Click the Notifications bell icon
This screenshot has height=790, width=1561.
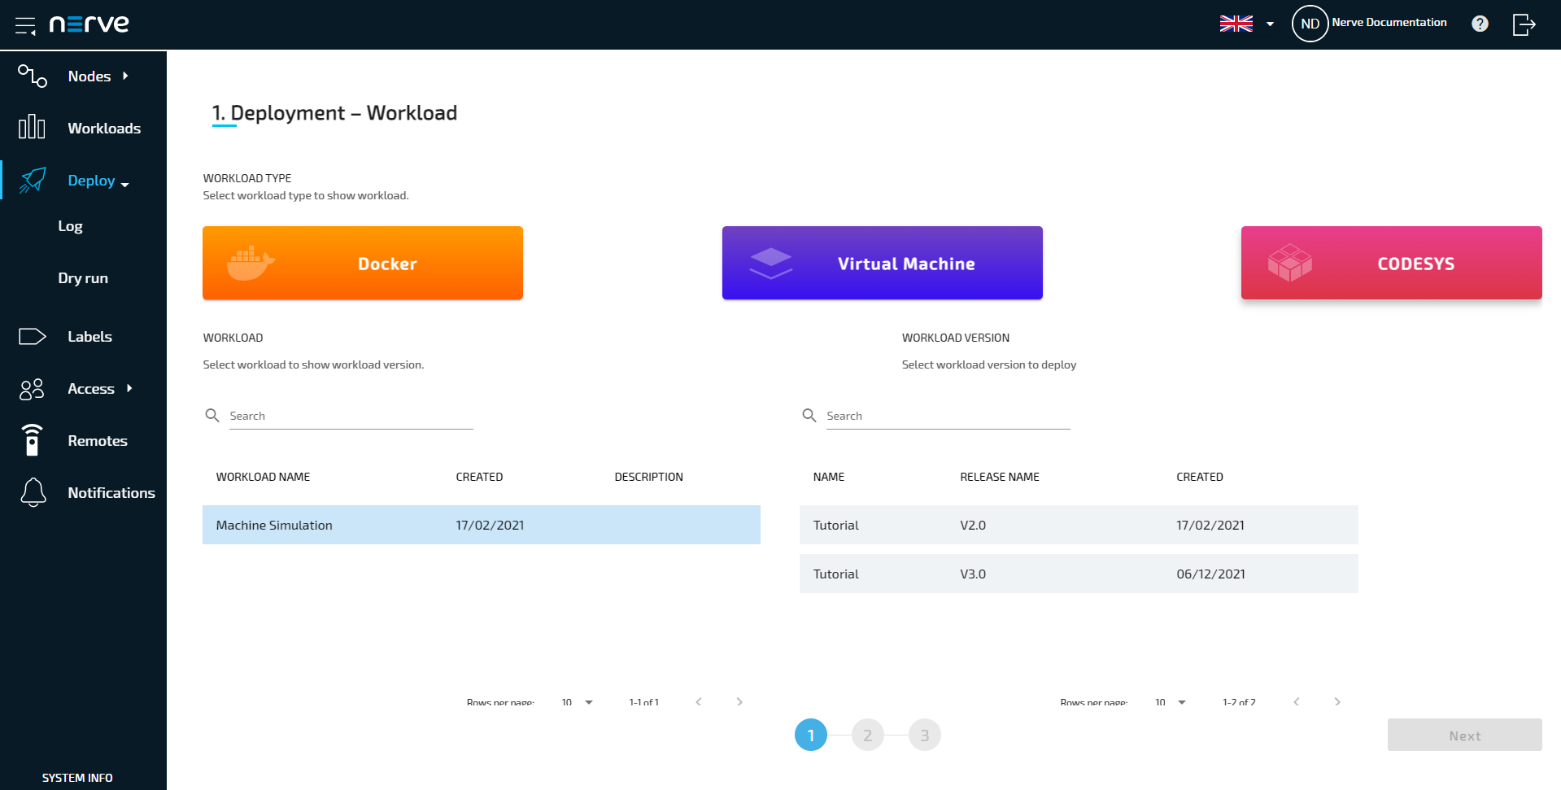click(x=33, y=492)
